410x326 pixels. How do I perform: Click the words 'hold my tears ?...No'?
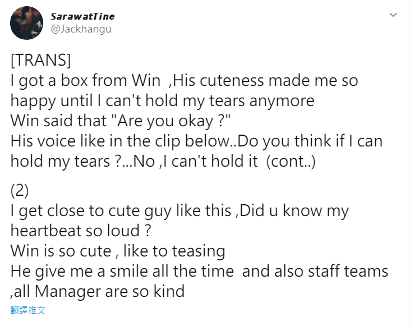click(x=83, y=161)
